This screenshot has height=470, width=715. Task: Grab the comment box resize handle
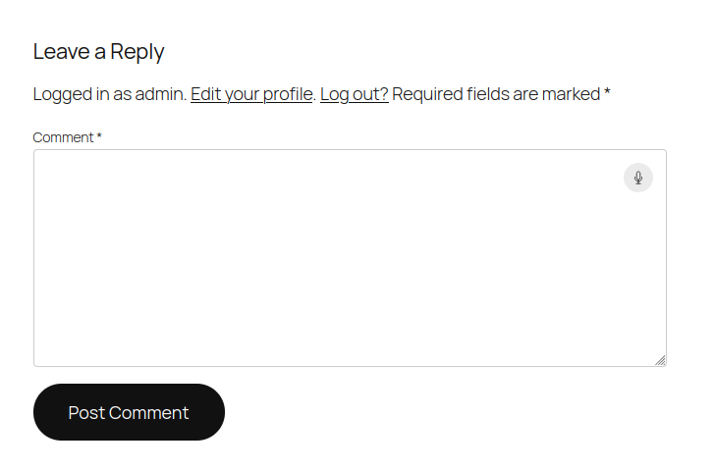[660, 360]
